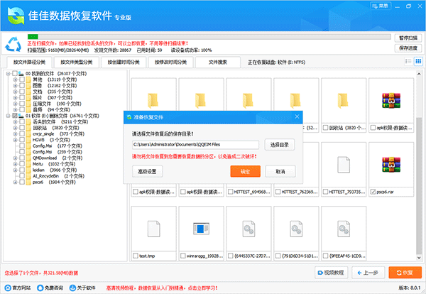
Task: Click the drive icon of 00 找到的文件
Action: tap(21, 73)
